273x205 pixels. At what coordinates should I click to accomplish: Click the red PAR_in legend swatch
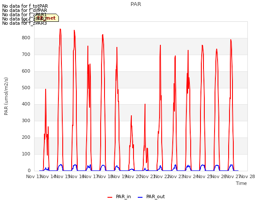click(110, 197)
